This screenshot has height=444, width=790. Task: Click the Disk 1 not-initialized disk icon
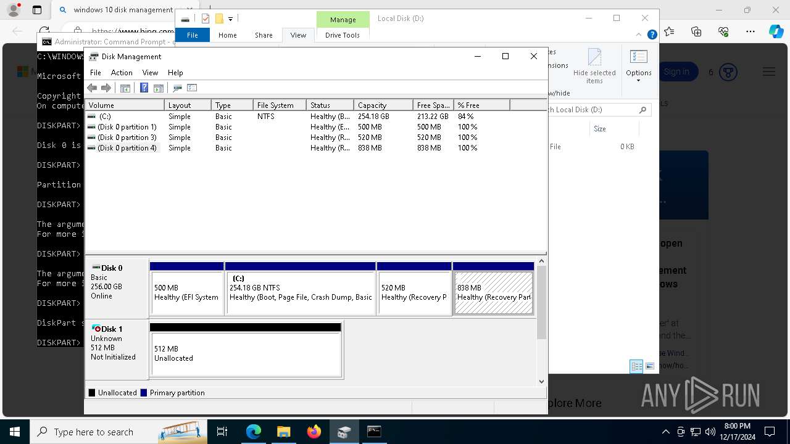(x=96, y=329)
